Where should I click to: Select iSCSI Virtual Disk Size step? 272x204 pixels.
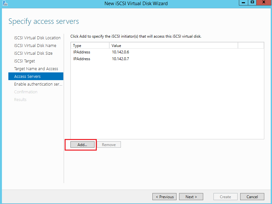(33, 53)
